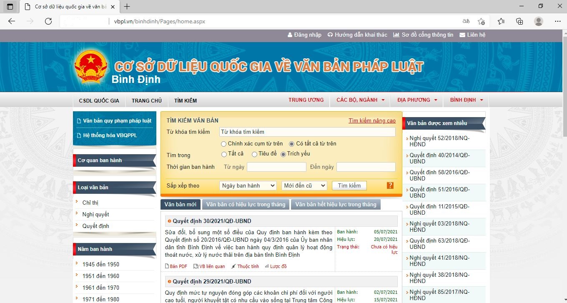Switch to Văn bản mới tab

click(x=180, y=204)
